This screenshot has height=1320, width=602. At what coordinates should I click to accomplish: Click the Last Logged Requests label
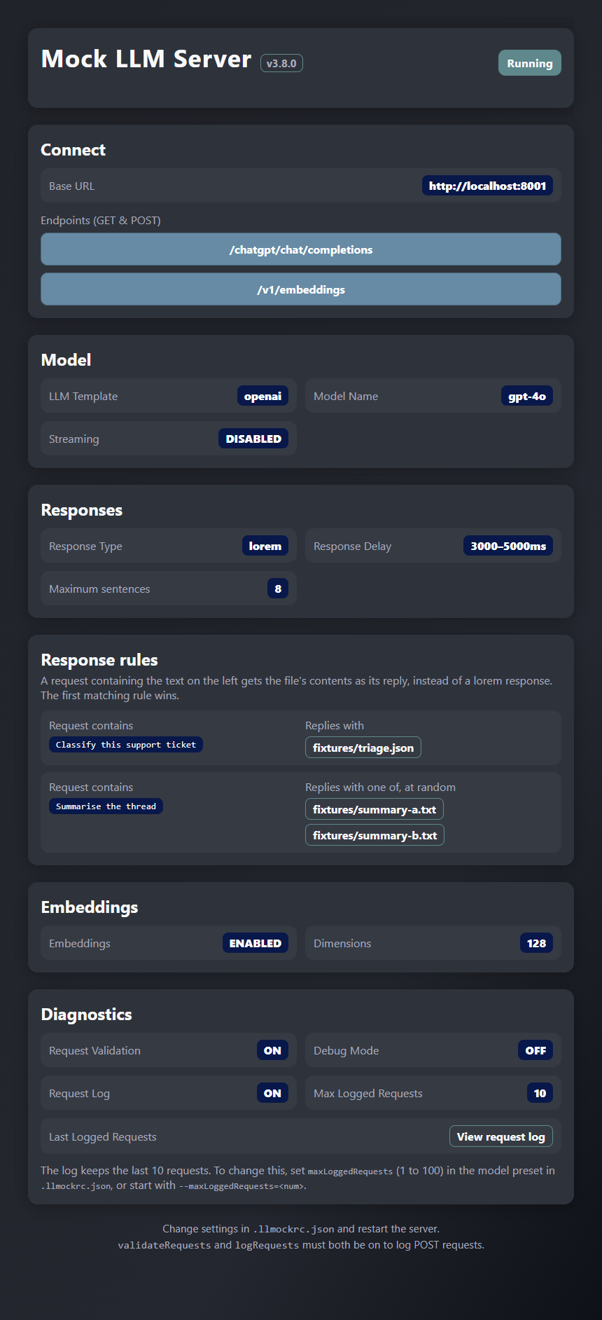103,1136
